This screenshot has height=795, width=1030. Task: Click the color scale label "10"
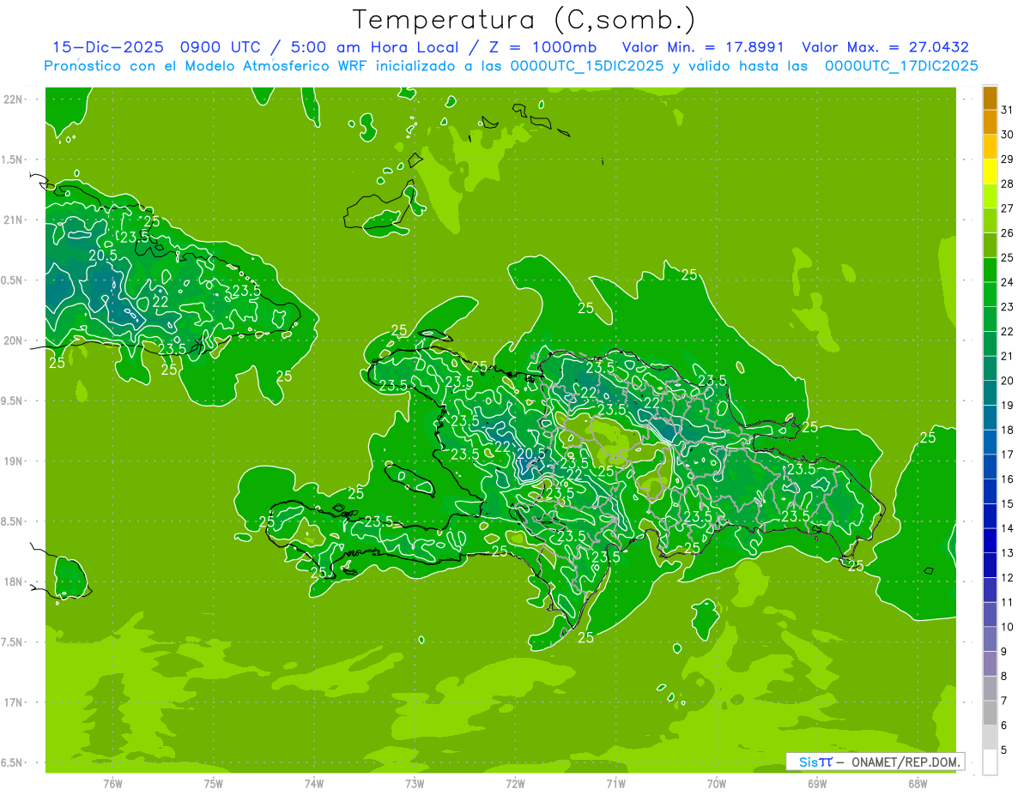click(1007, 627)
